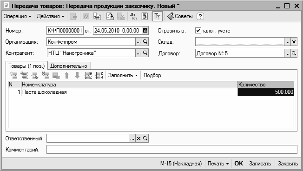Click the refresh document toolbar icon
303x171 pixels.
point(86,16)
